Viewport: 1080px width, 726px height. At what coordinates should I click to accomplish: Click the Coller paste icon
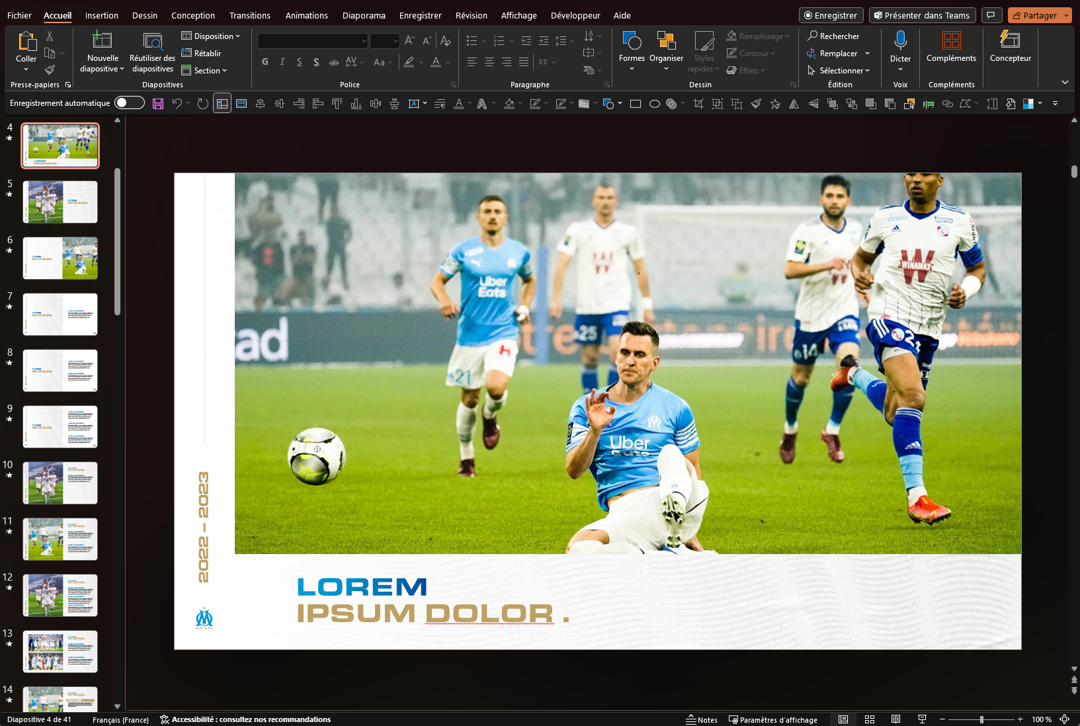(x=26, y=42)
